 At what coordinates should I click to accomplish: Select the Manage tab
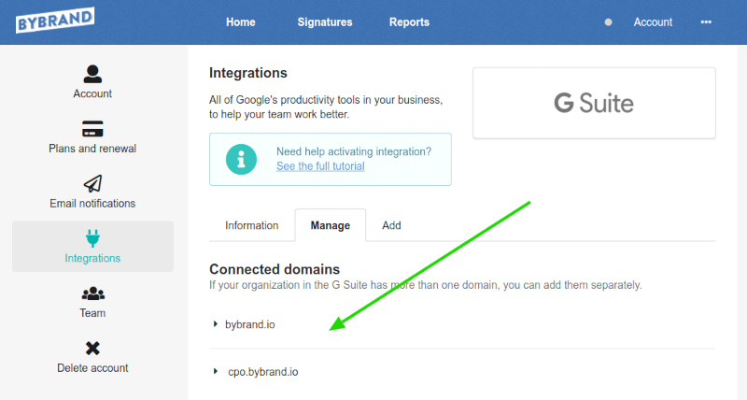(x=331, y=225)
